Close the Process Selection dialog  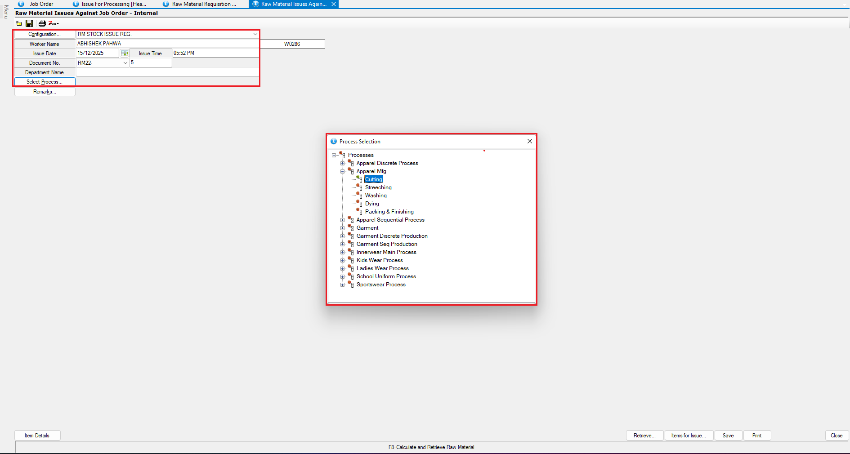click(x=529, y=141)
